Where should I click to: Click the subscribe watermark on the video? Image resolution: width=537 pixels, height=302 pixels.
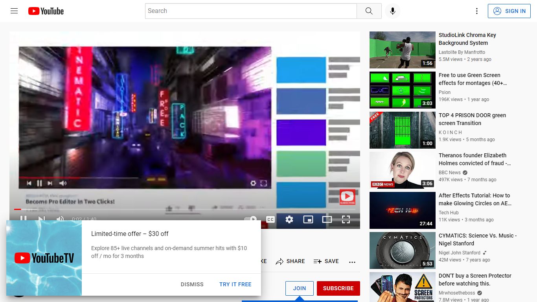(348, 197)
